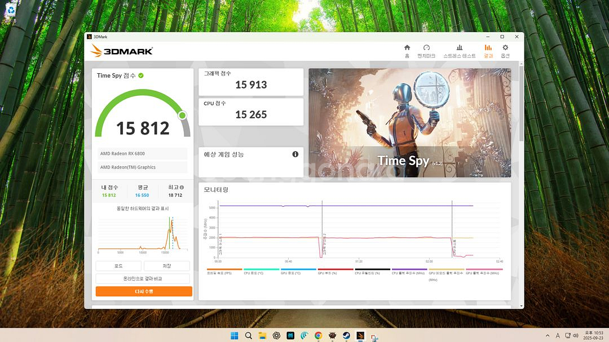Click info icon next to 예상 게임 성능
This screenshot has height=342, width=609.
(x=295, y=154)
